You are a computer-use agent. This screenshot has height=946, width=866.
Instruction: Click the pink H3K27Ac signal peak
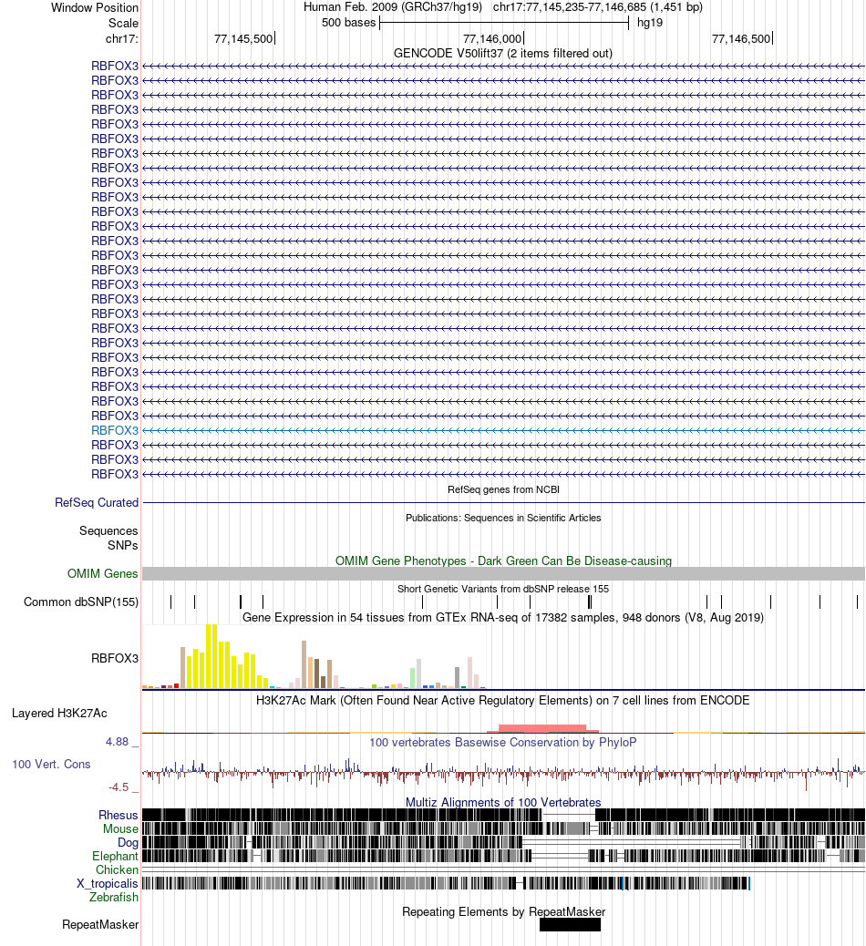click(541, 728)
